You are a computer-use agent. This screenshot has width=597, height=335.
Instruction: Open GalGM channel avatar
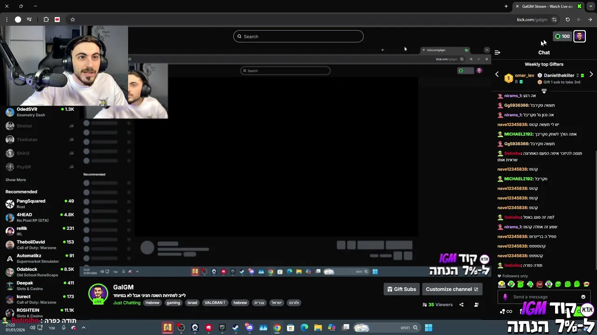pyautogui.click(x=98, y=294)
